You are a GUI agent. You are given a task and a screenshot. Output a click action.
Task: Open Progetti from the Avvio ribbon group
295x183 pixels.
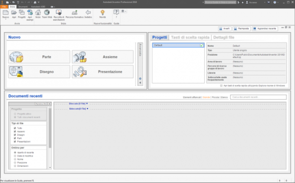[22, 12]
